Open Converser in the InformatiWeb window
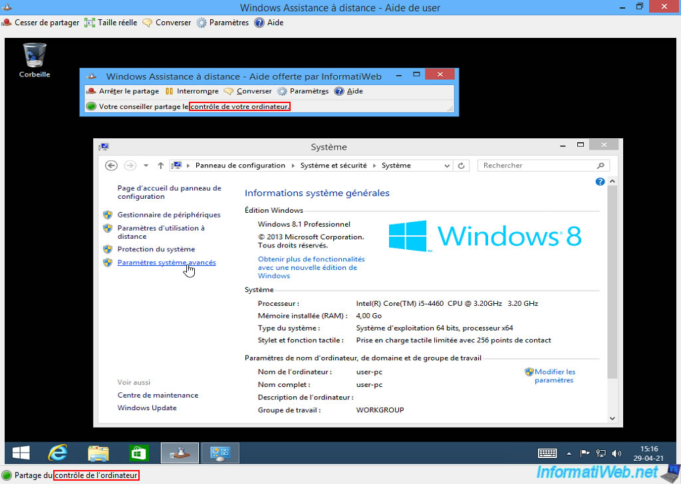681x484 pixels. coord(247,91)
